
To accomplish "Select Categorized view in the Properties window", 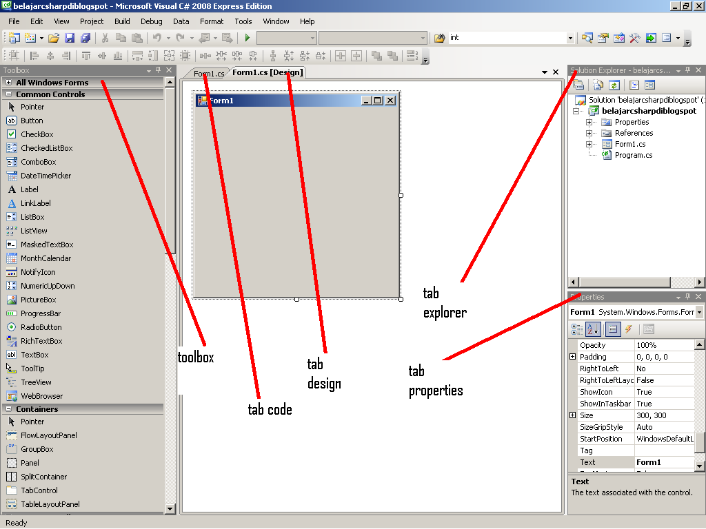I will click(576, 329).
